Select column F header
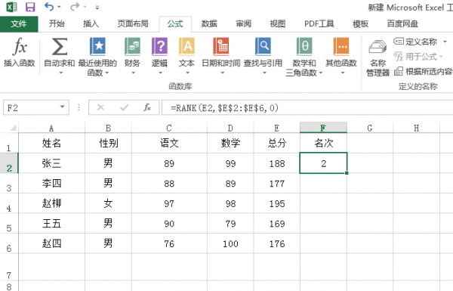The image size is (453, 291). click(323, 128)
